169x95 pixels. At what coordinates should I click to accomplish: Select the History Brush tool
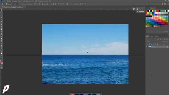pyautogui.click(x=1, y=32)
